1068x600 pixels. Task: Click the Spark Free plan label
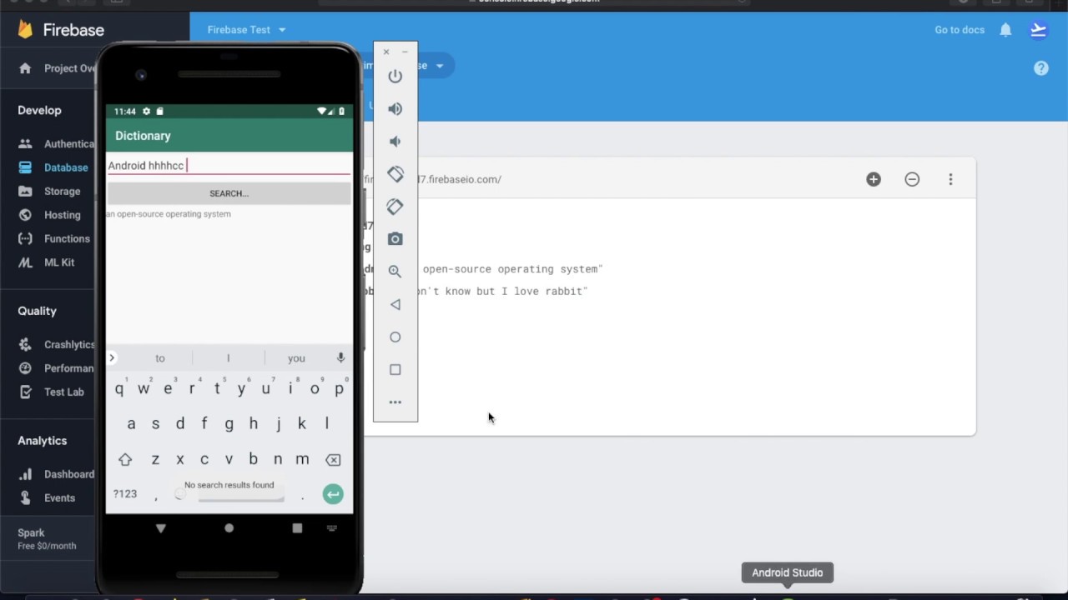[x=47, y=539]
